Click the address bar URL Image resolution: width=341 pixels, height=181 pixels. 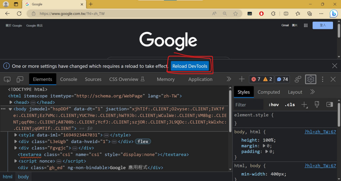click(x=72, y=13)
